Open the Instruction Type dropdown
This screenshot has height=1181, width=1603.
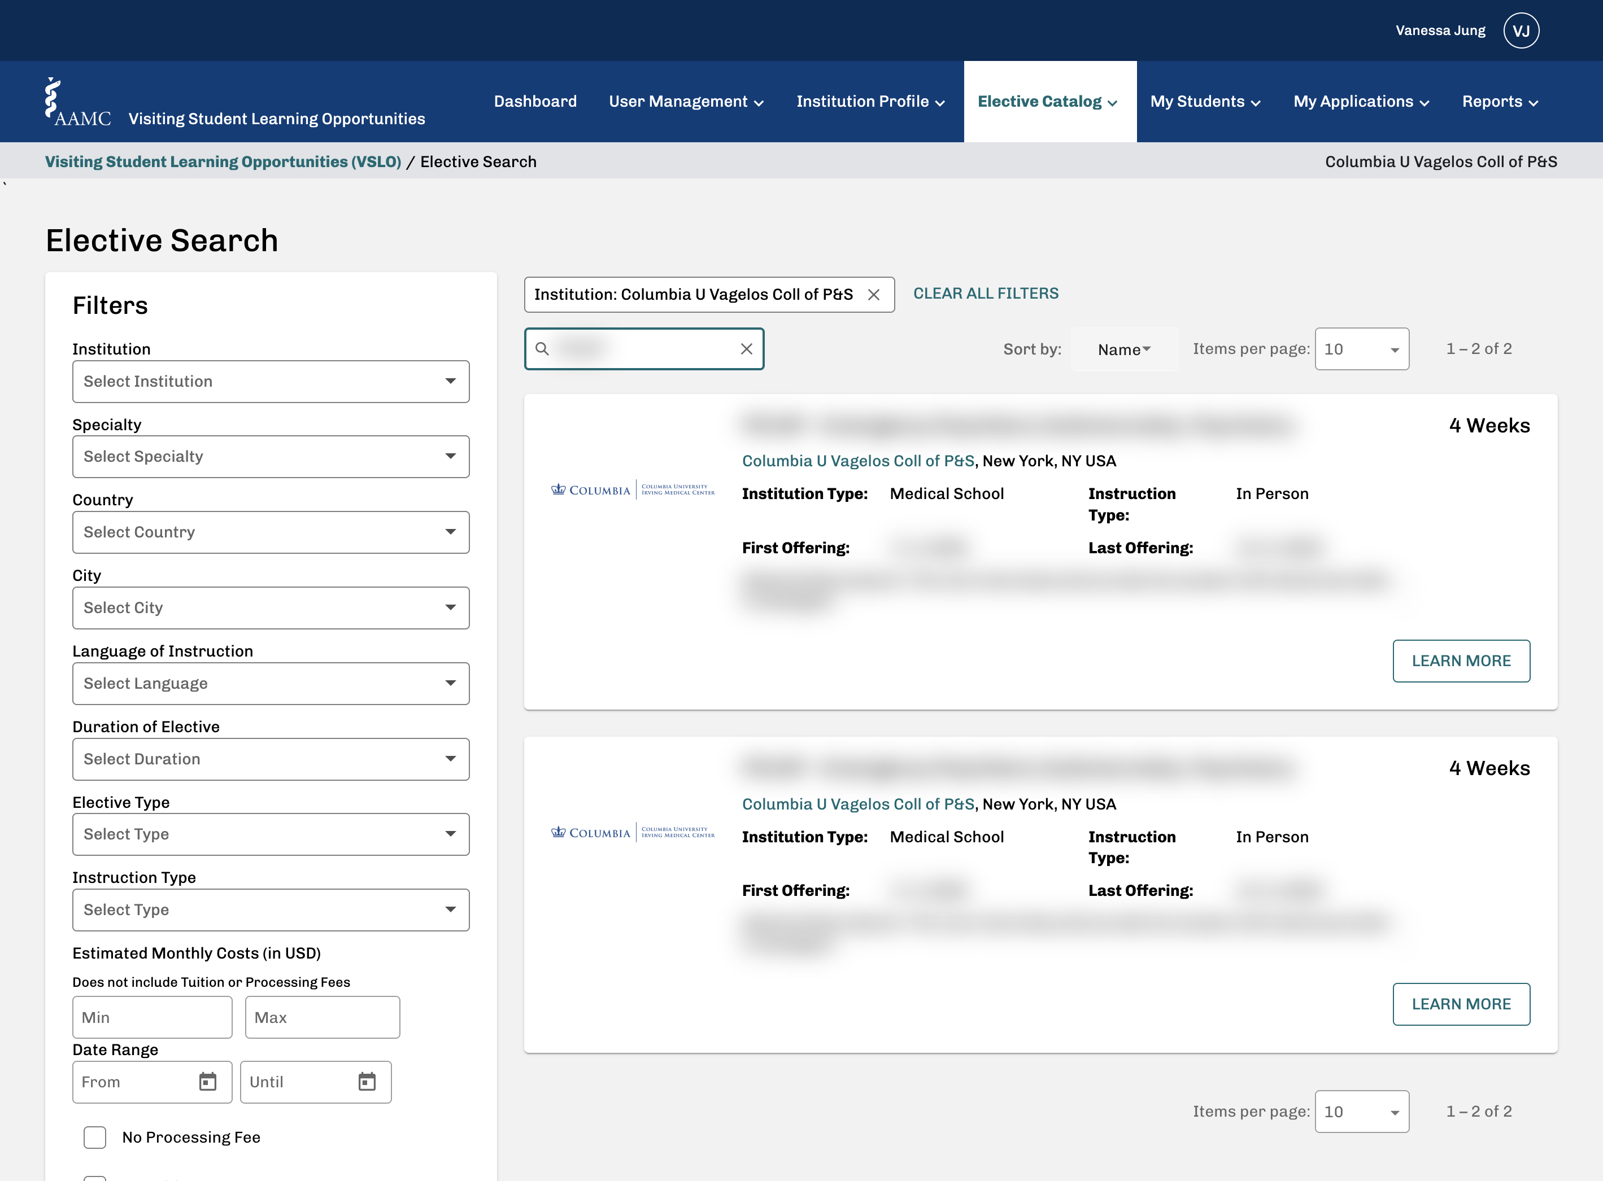271,910
